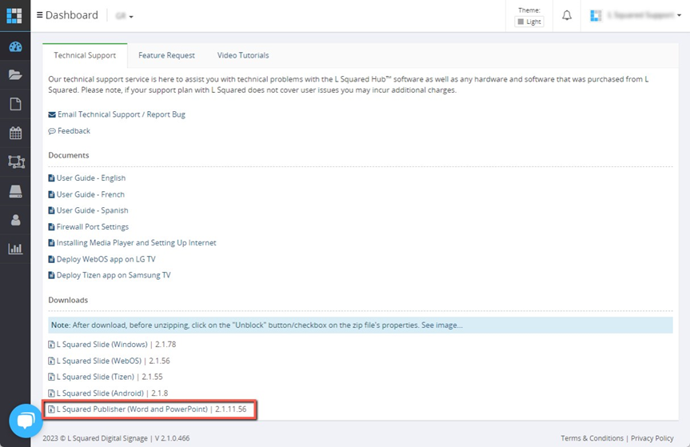Click the speech bubble Feedback icon
The width and height of the screenshot is (690, 447).
pyautogui.click(x=52, y=131)
